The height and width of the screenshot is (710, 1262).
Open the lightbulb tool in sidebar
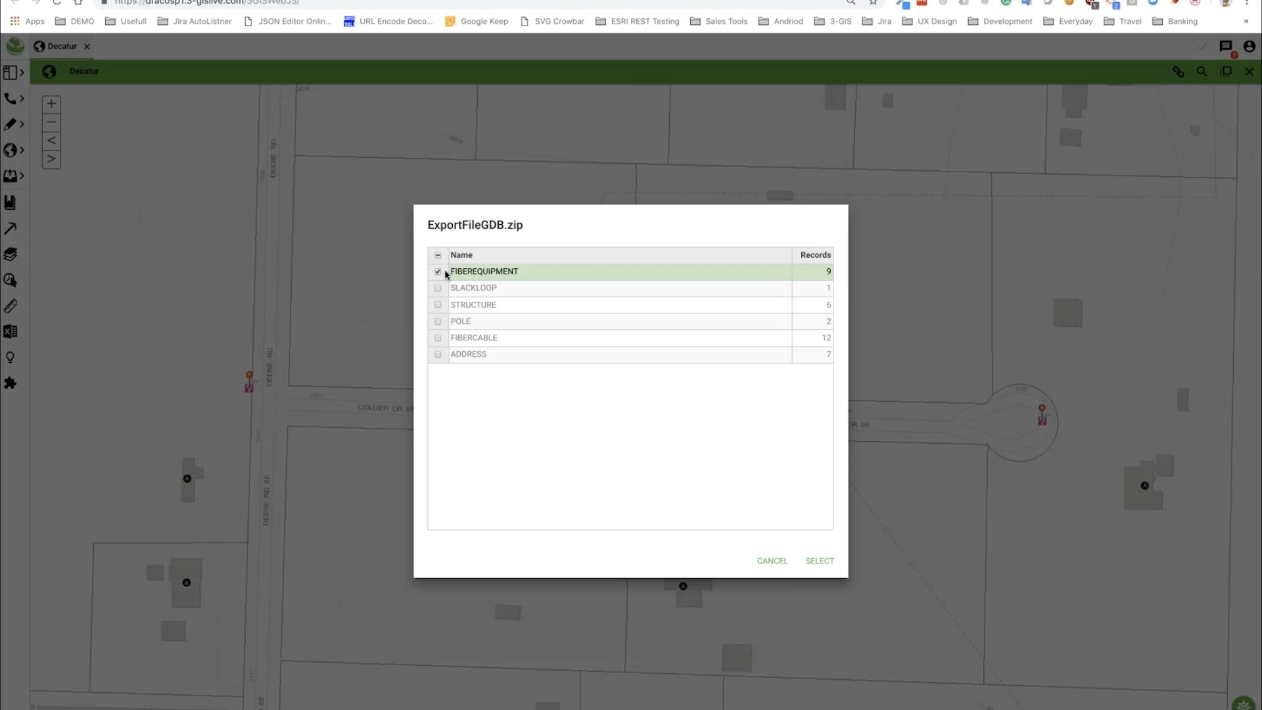pyautogui.click(x=11, y=357)
